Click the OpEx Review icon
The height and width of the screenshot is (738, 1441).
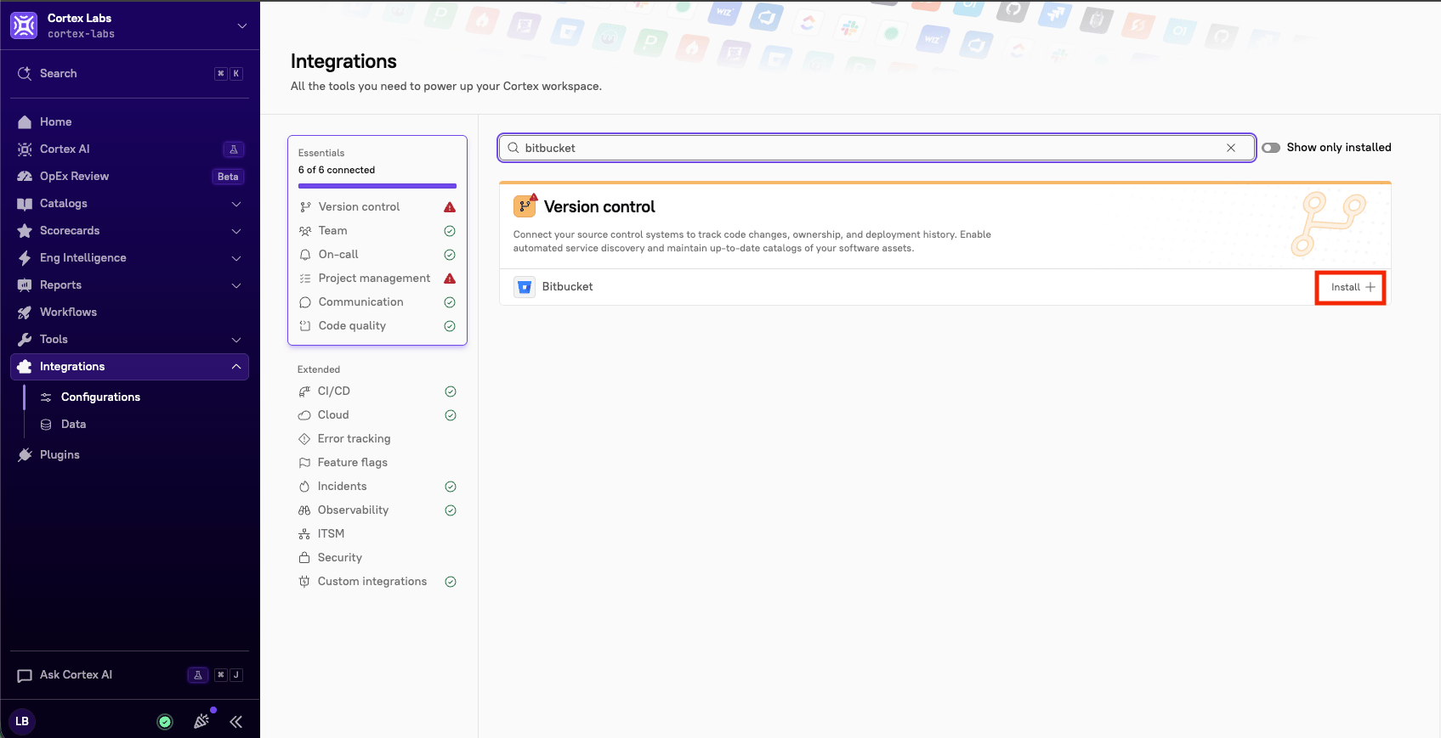click(x=25, y=177)
